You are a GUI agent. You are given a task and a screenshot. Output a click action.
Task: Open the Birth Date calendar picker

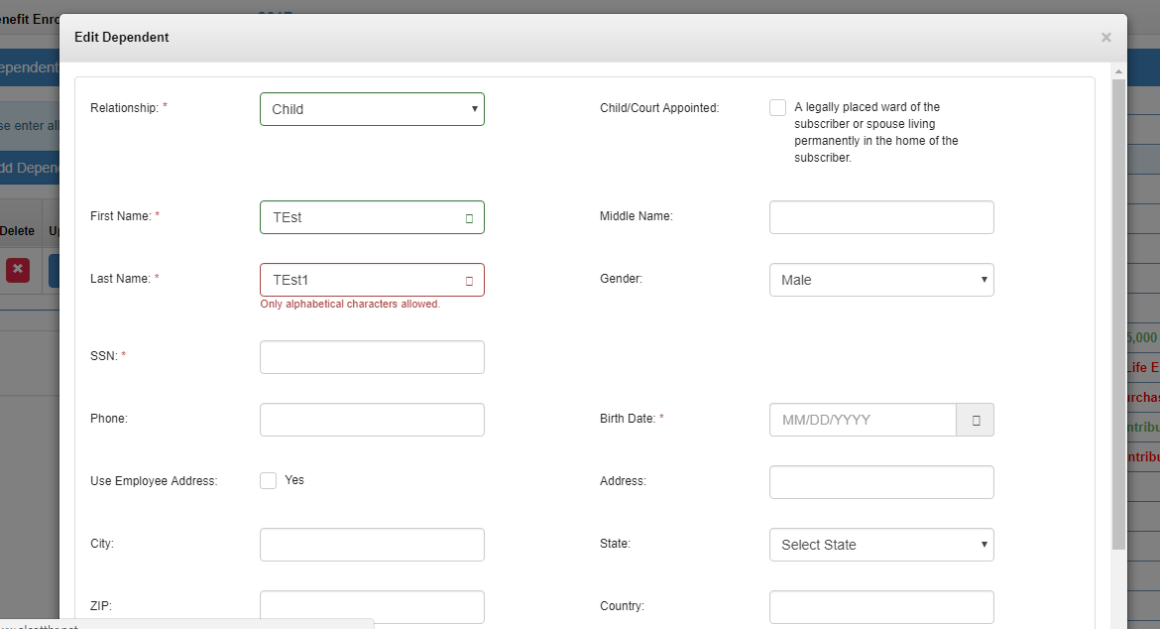point(975,420)
